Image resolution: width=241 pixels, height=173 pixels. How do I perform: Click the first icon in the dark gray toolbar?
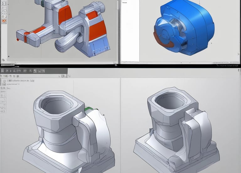(3, 71)
